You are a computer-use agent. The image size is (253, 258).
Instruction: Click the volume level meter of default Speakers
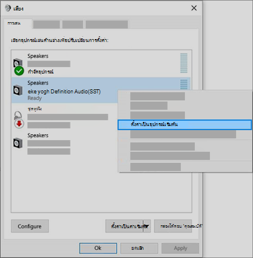point(184,63)
